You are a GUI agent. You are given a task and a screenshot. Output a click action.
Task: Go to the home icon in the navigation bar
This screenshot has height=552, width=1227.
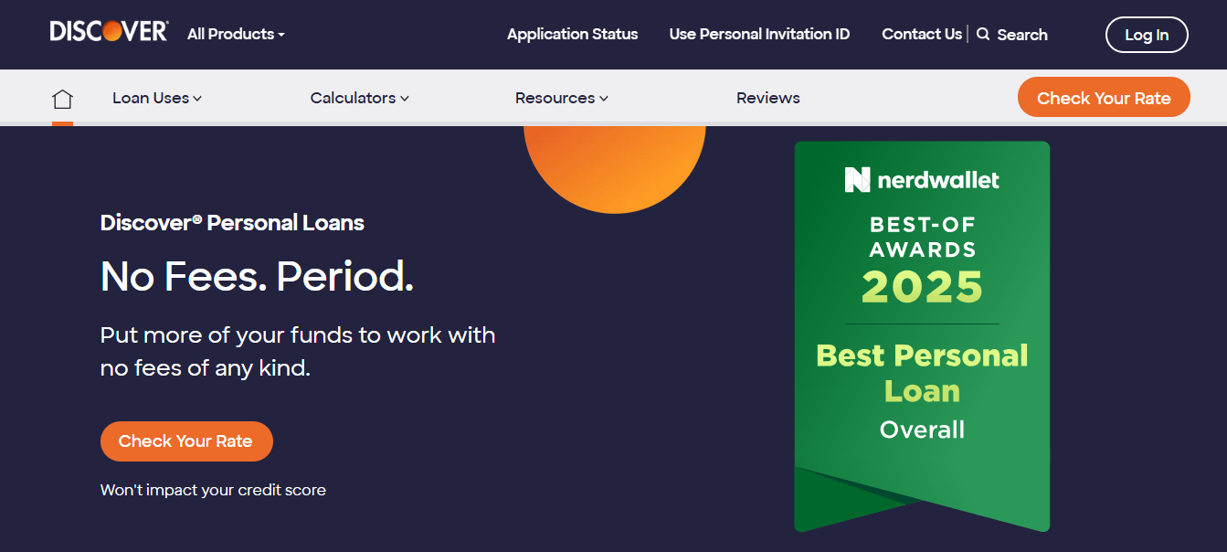(x=62, y=99)
